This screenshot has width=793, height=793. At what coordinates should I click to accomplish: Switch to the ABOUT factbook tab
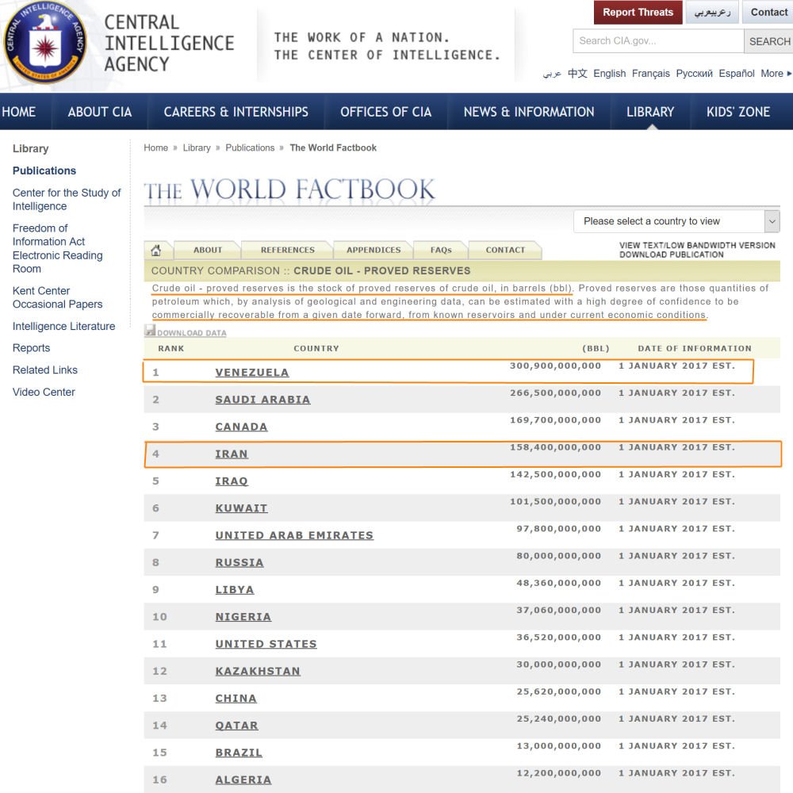pyautogui.click(x=207, y=250)
